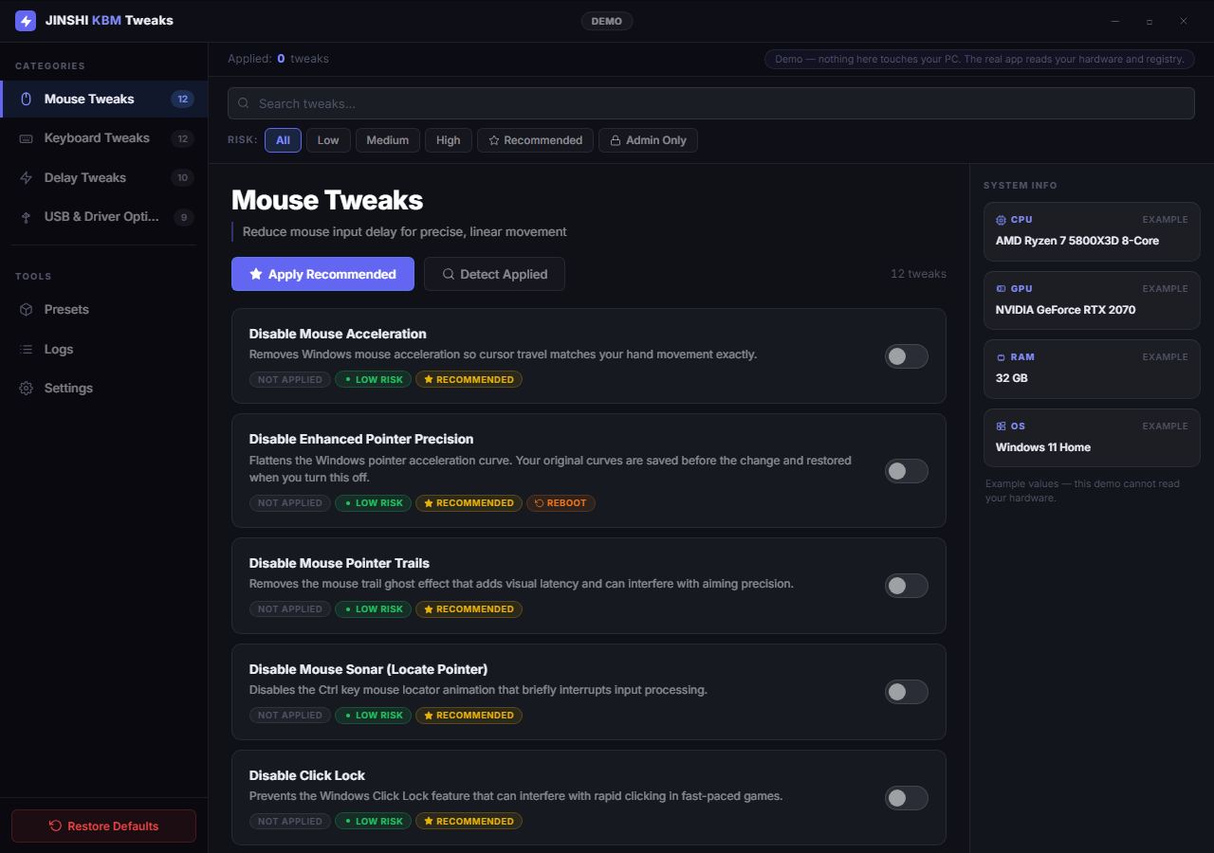Image resolution: width=1214 pixels, height=853 pixels.
Task: Click the reboot icon on the REBOOT badge
Action: click(x=540, y=503)
